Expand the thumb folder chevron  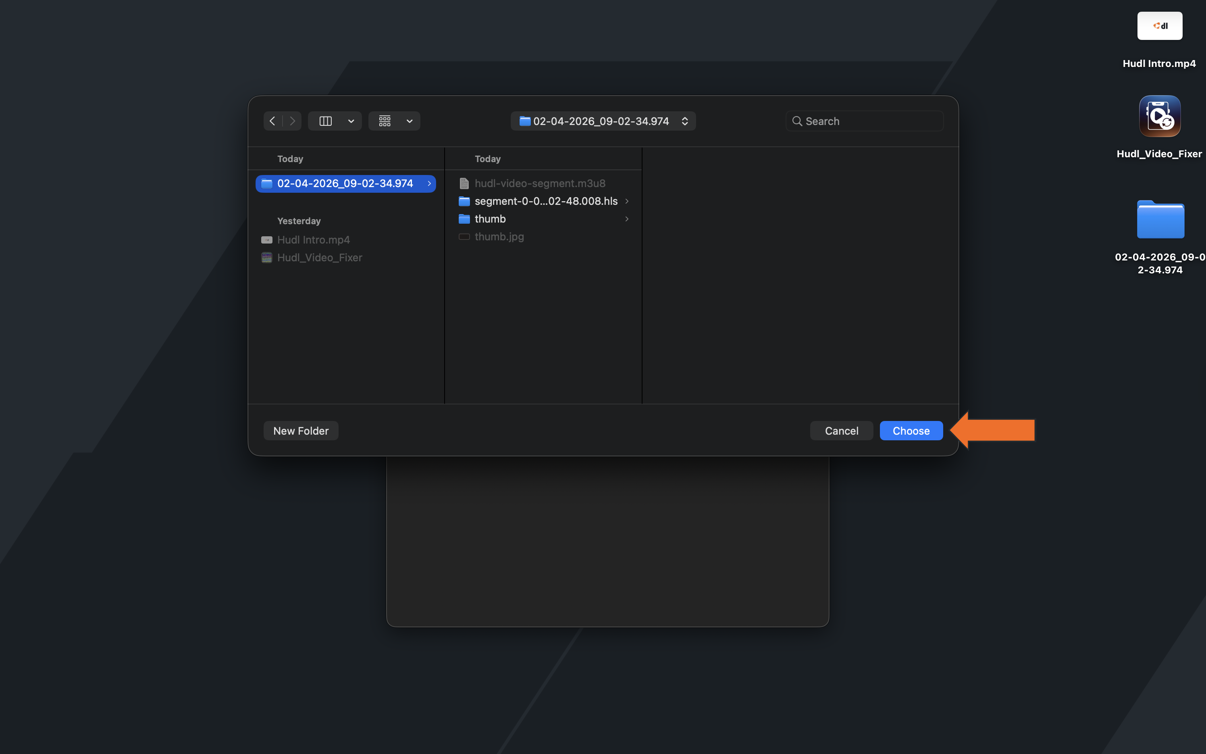click(x=627, y=219)
